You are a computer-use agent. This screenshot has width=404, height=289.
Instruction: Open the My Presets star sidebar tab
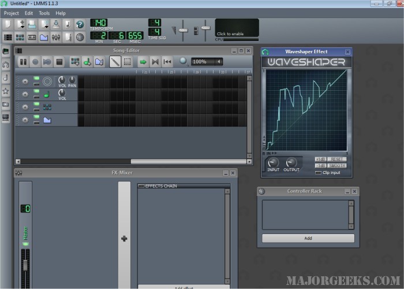point(5,91)
